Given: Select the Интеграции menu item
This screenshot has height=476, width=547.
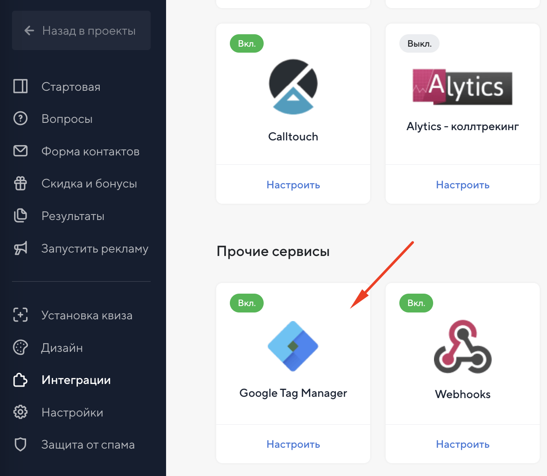Looking at the screenshot, I should [76, 380].
